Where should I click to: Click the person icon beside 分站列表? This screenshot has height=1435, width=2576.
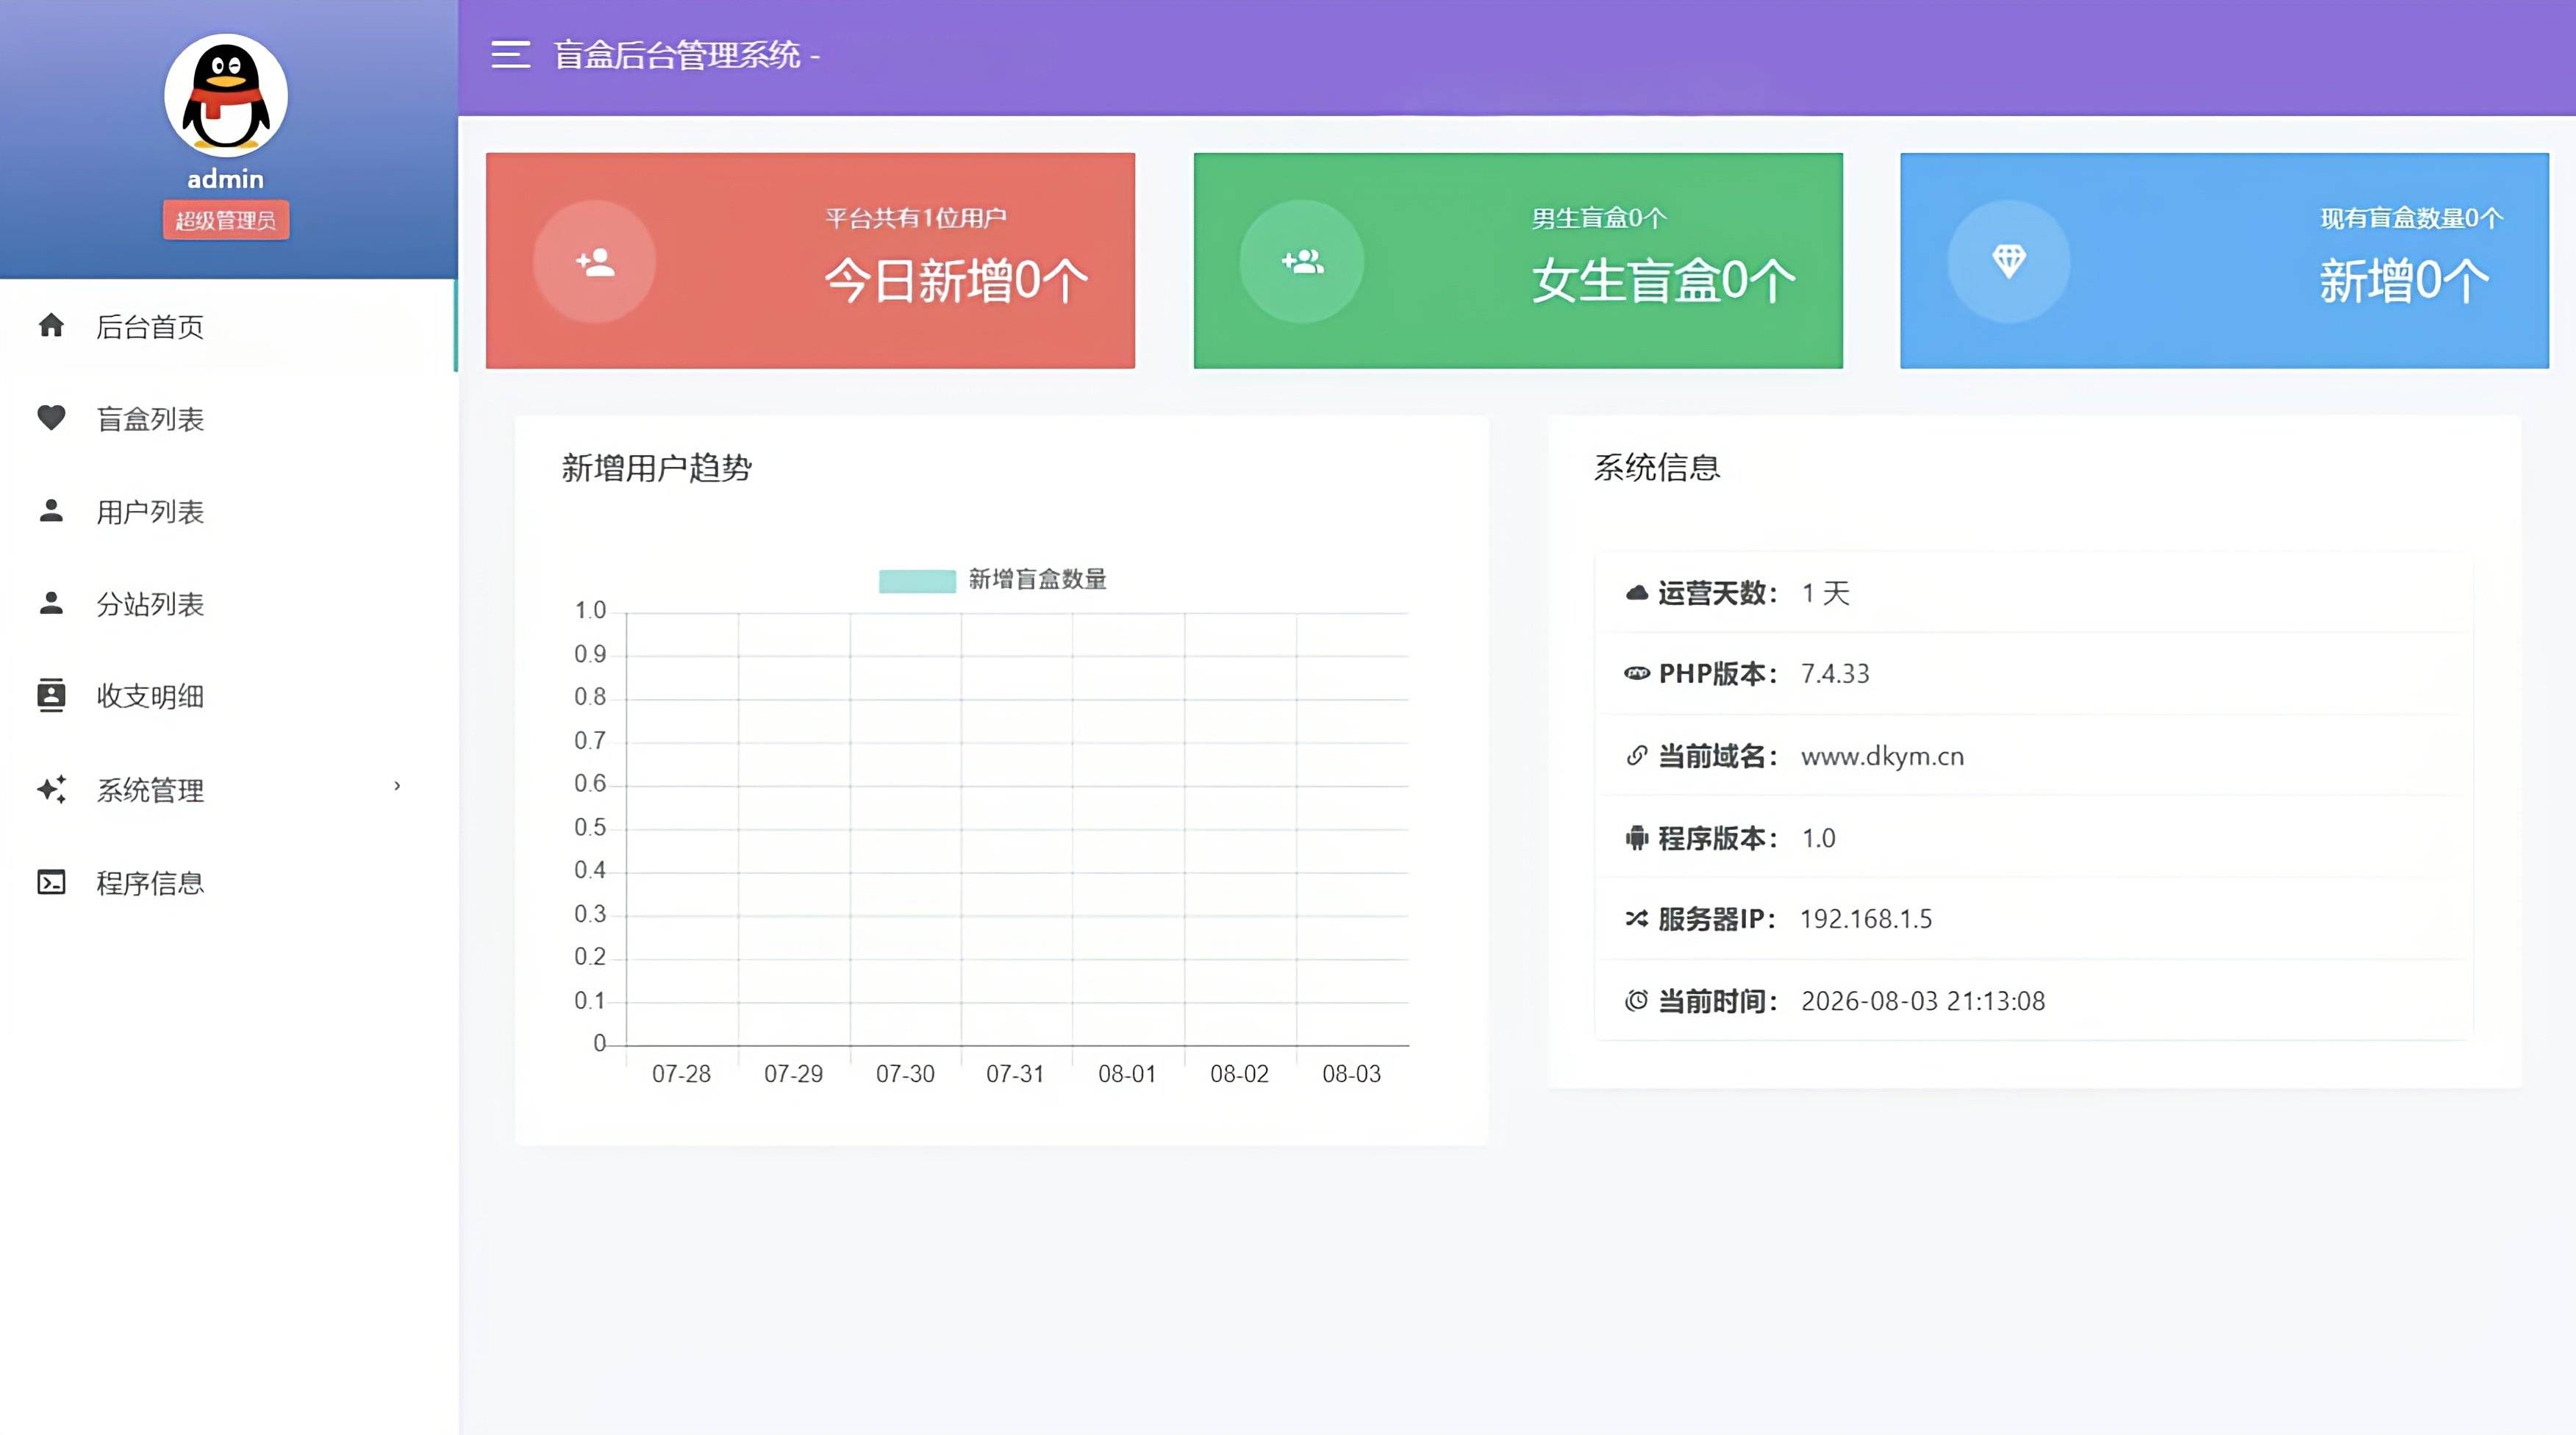point(51,602)
